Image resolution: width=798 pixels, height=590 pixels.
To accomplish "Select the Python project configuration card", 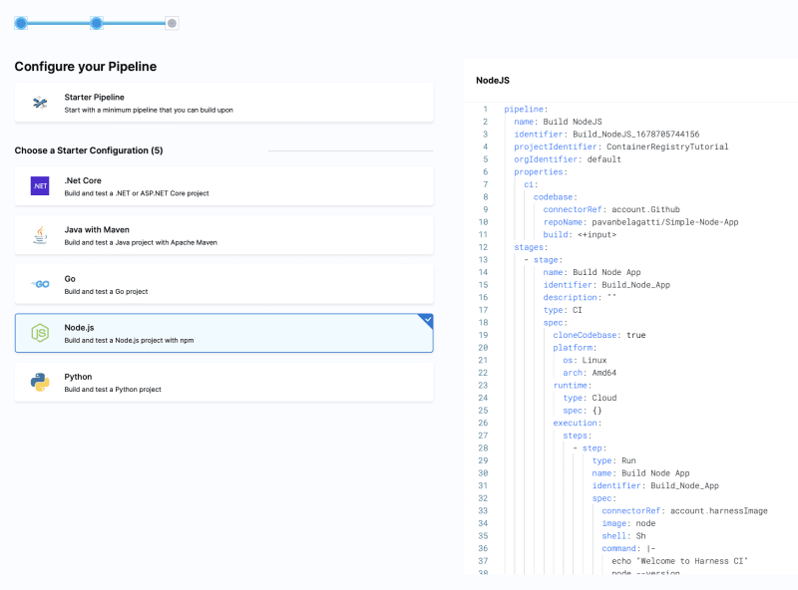I will [223, 383].
